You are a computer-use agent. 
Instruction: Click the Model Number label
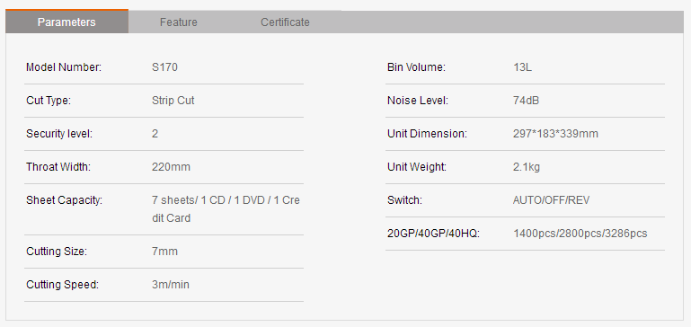[64, 67]
